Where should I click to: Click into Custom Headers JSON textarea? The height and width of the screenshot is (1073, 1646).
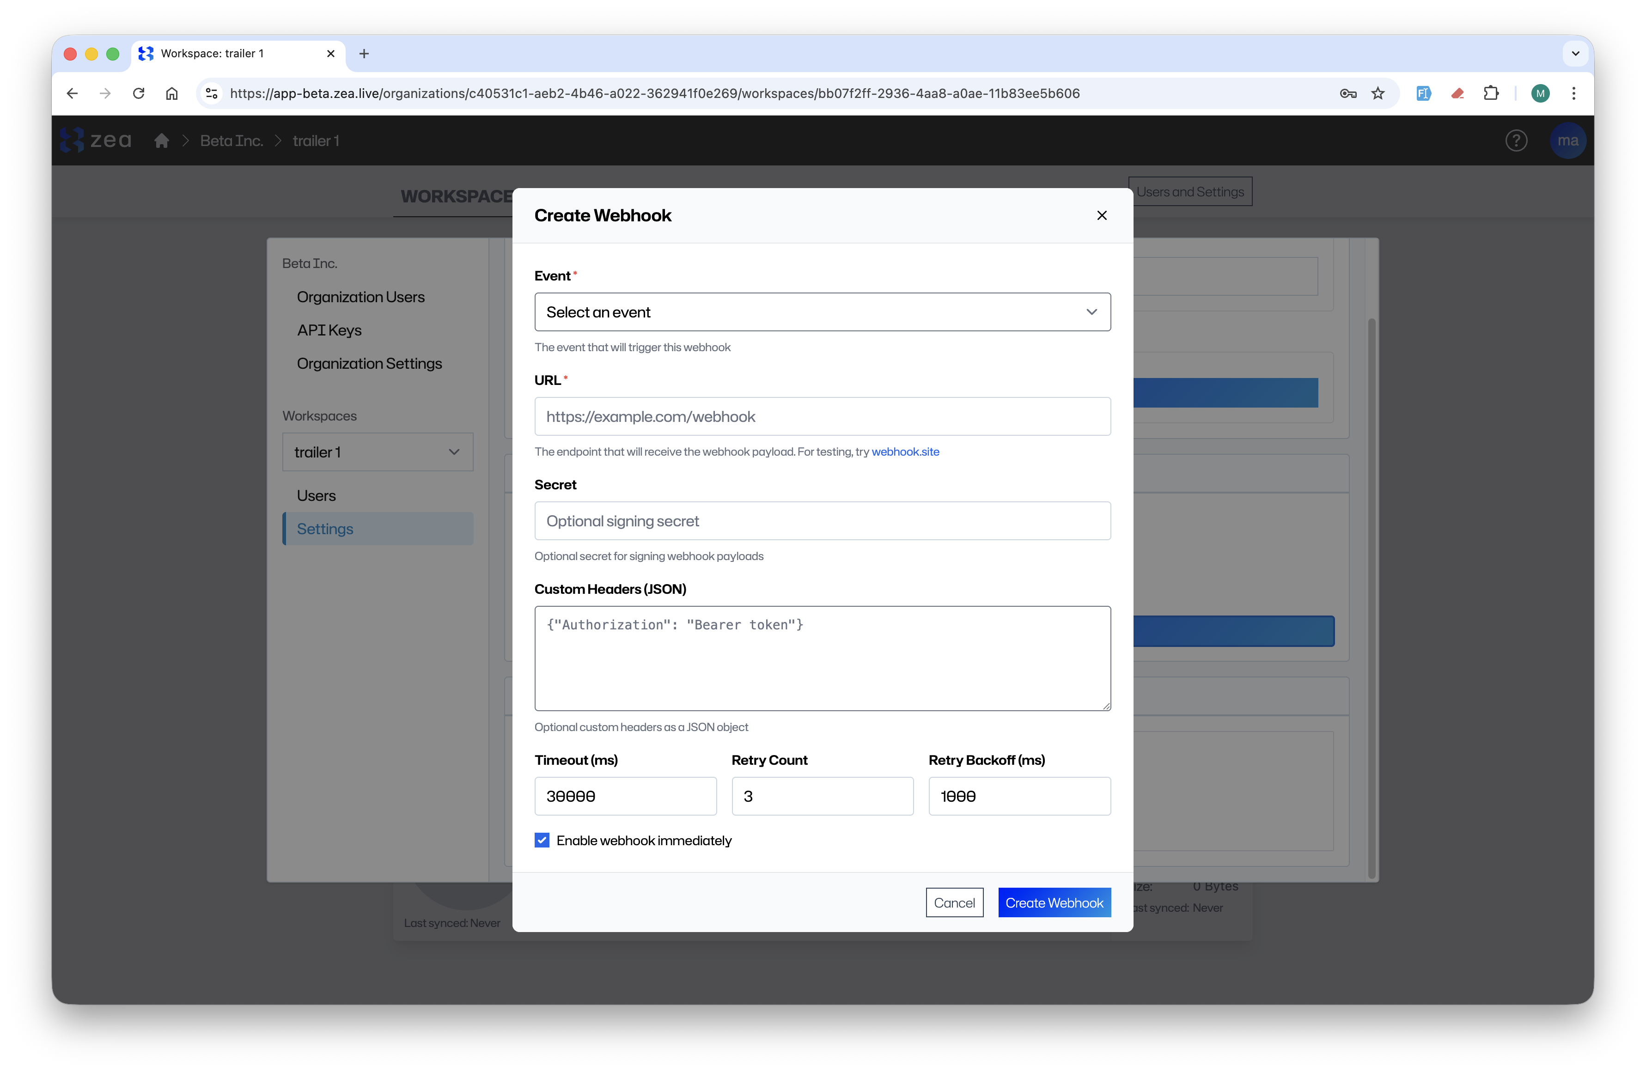tap(822, 658)
